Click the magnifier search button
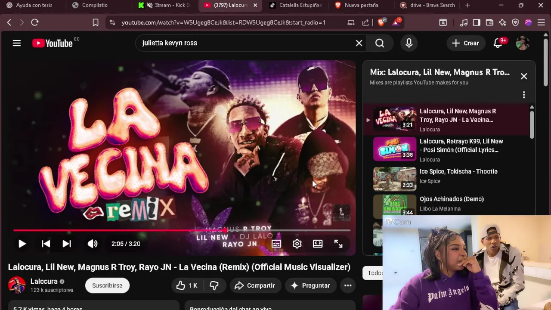The image size is (551, 310). point(380,43)
